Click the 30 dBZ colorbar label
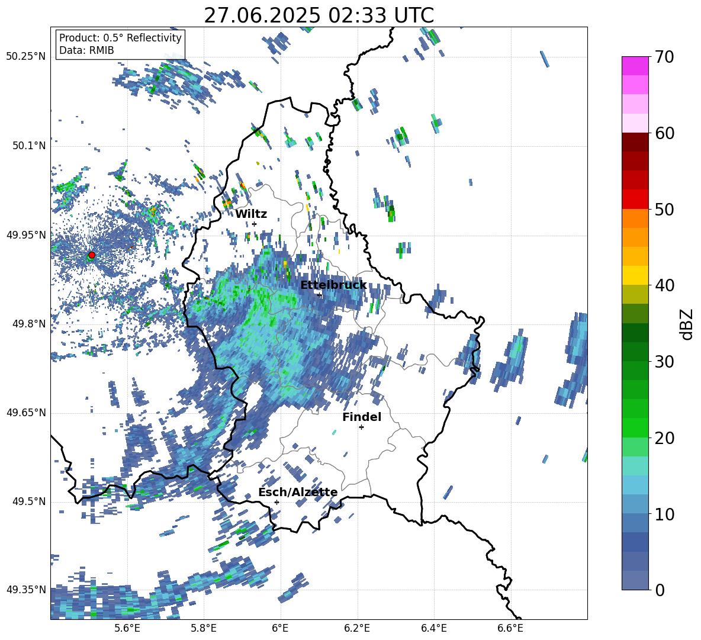 coord(664,362)
